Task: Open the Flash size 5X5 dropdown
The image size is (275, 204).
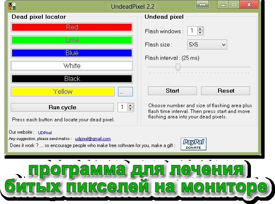Action: 206,44
